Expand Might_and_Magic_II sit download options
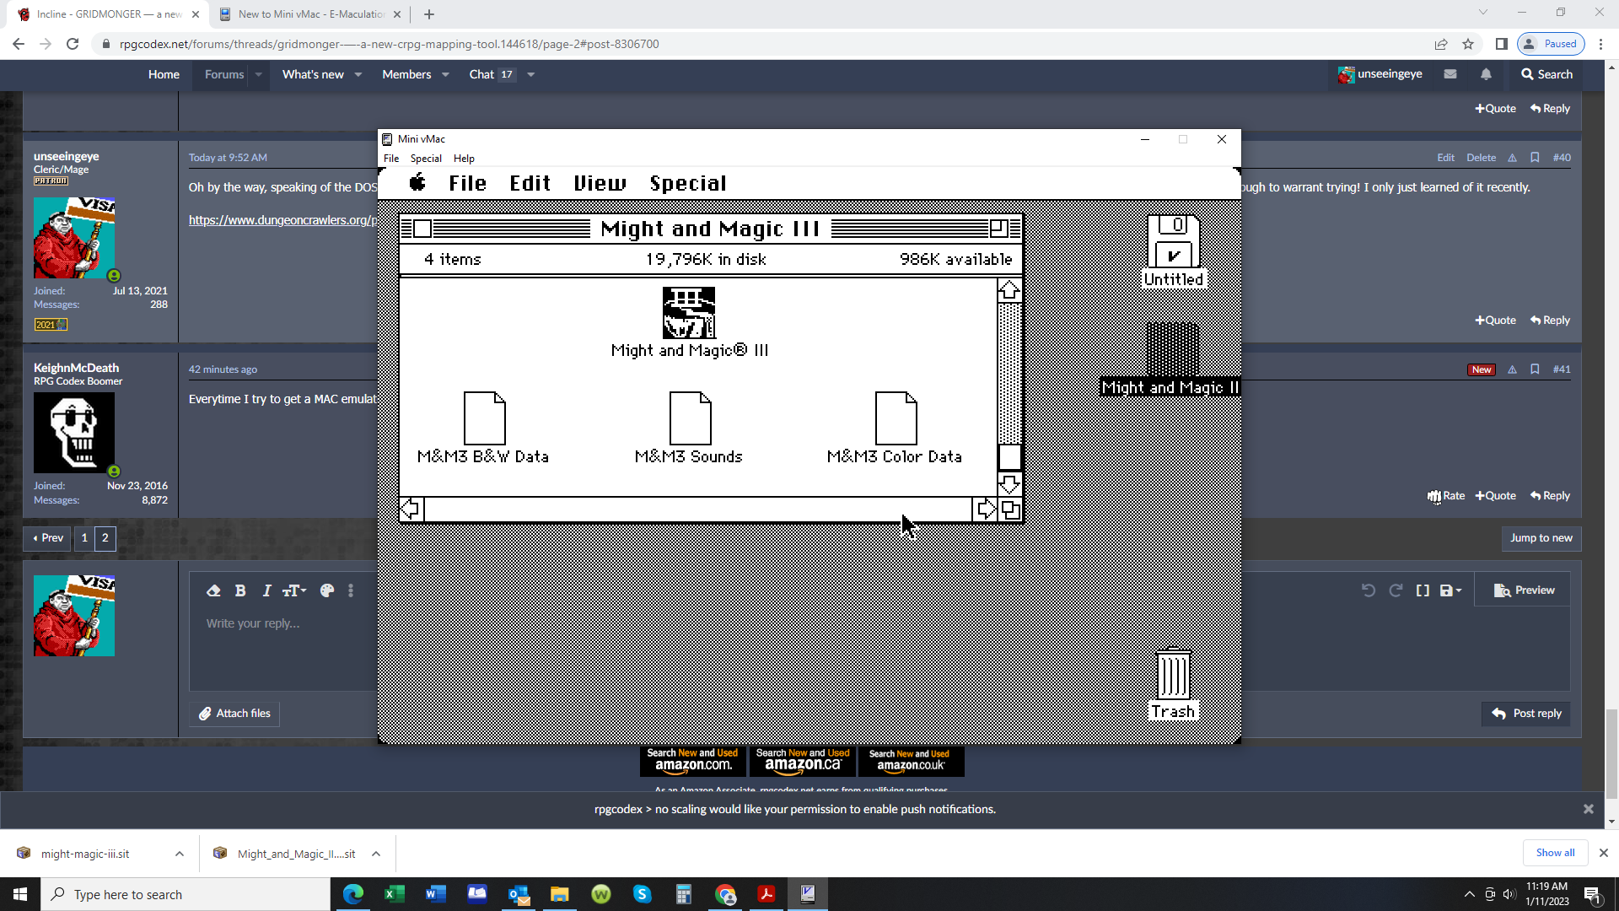Viewport: 1619px width, 911px height. coord(376,854)
